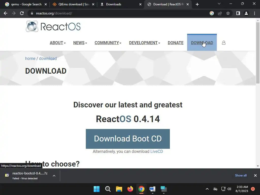The height and width of the screenshot is (195, 260).
Task: Toggle the Chrome side panel
Action: coord(238,13)
